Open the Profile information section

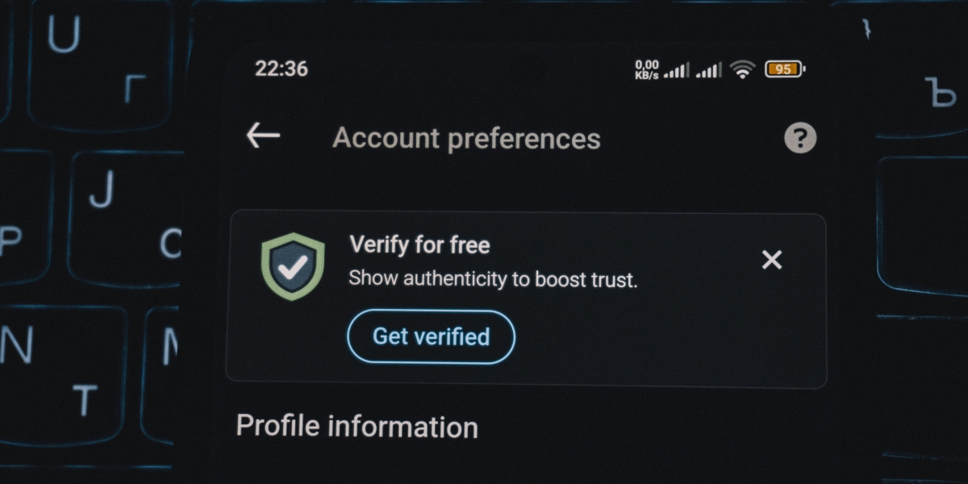coord(357,426)
